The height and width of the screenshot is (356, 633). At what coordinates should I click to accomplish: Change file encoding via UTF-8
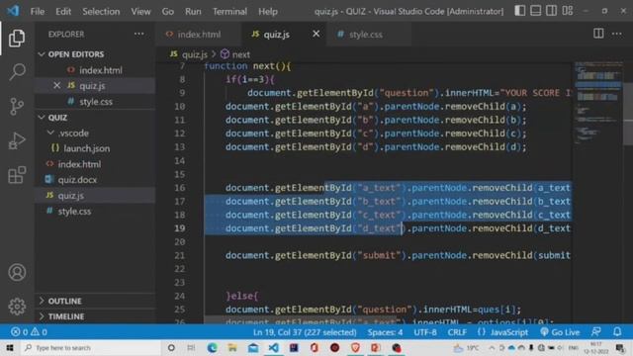425,332
